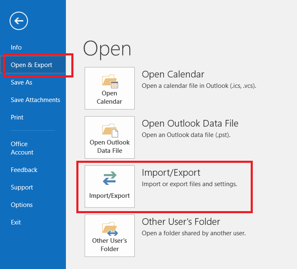Click the Import/Export arrows icon
297x269 pixels.
(x=110, y=178)
